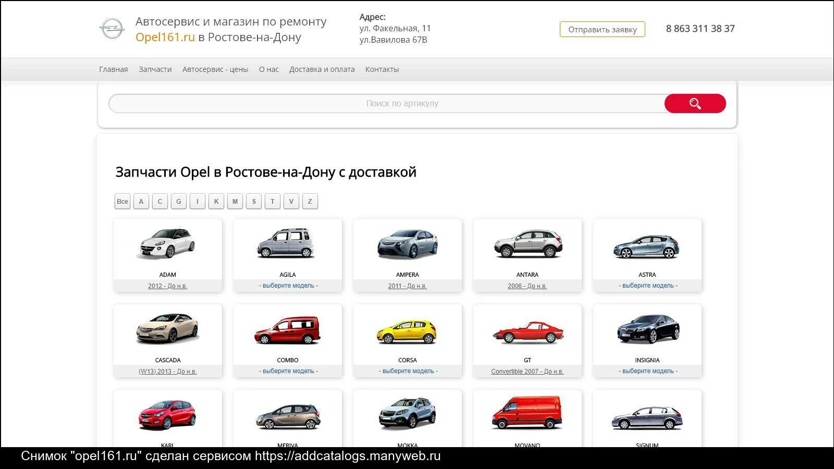
Task: Go to Главная menu item
Action: click(114, 69)
